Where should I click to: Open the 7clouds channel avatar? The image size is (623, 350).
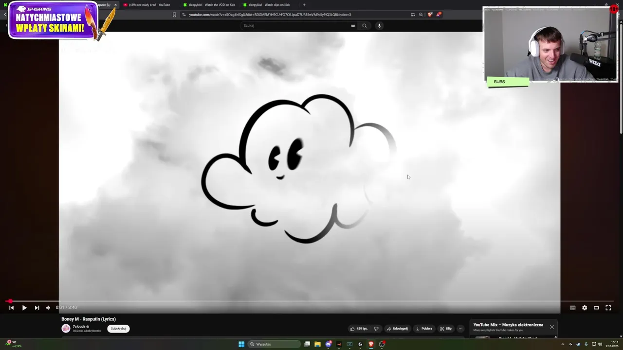point(66,329)
